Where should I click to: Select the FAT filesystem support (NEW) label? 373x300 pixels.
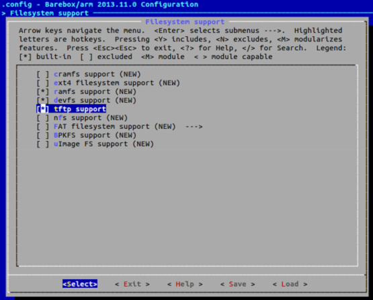point(115,127)
